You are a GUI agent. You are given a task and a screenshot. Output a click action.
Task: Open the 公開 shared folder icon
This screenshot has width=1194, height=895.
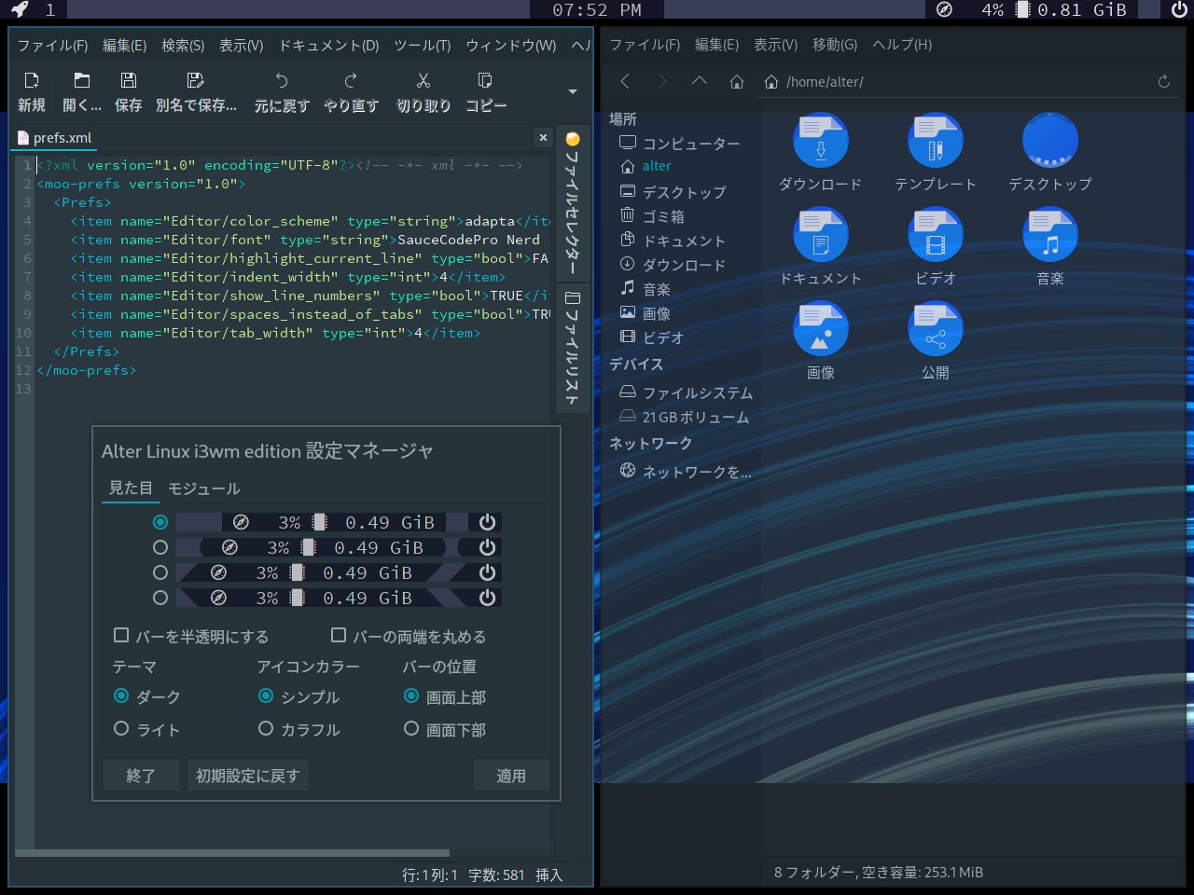(x=936, y=329)
